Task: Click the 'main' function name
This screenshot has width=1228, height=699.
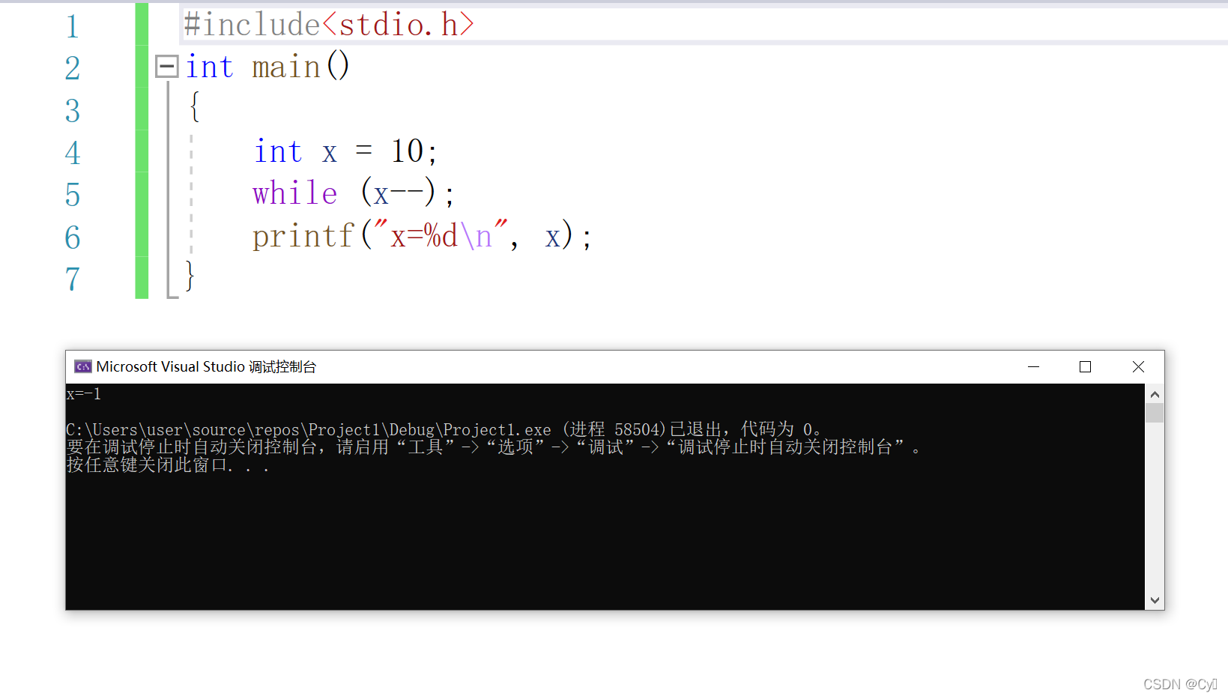Action: coord(286,67)
